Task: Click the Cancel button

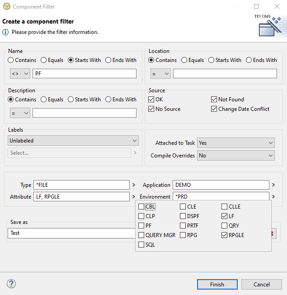Action: (261, 285)
